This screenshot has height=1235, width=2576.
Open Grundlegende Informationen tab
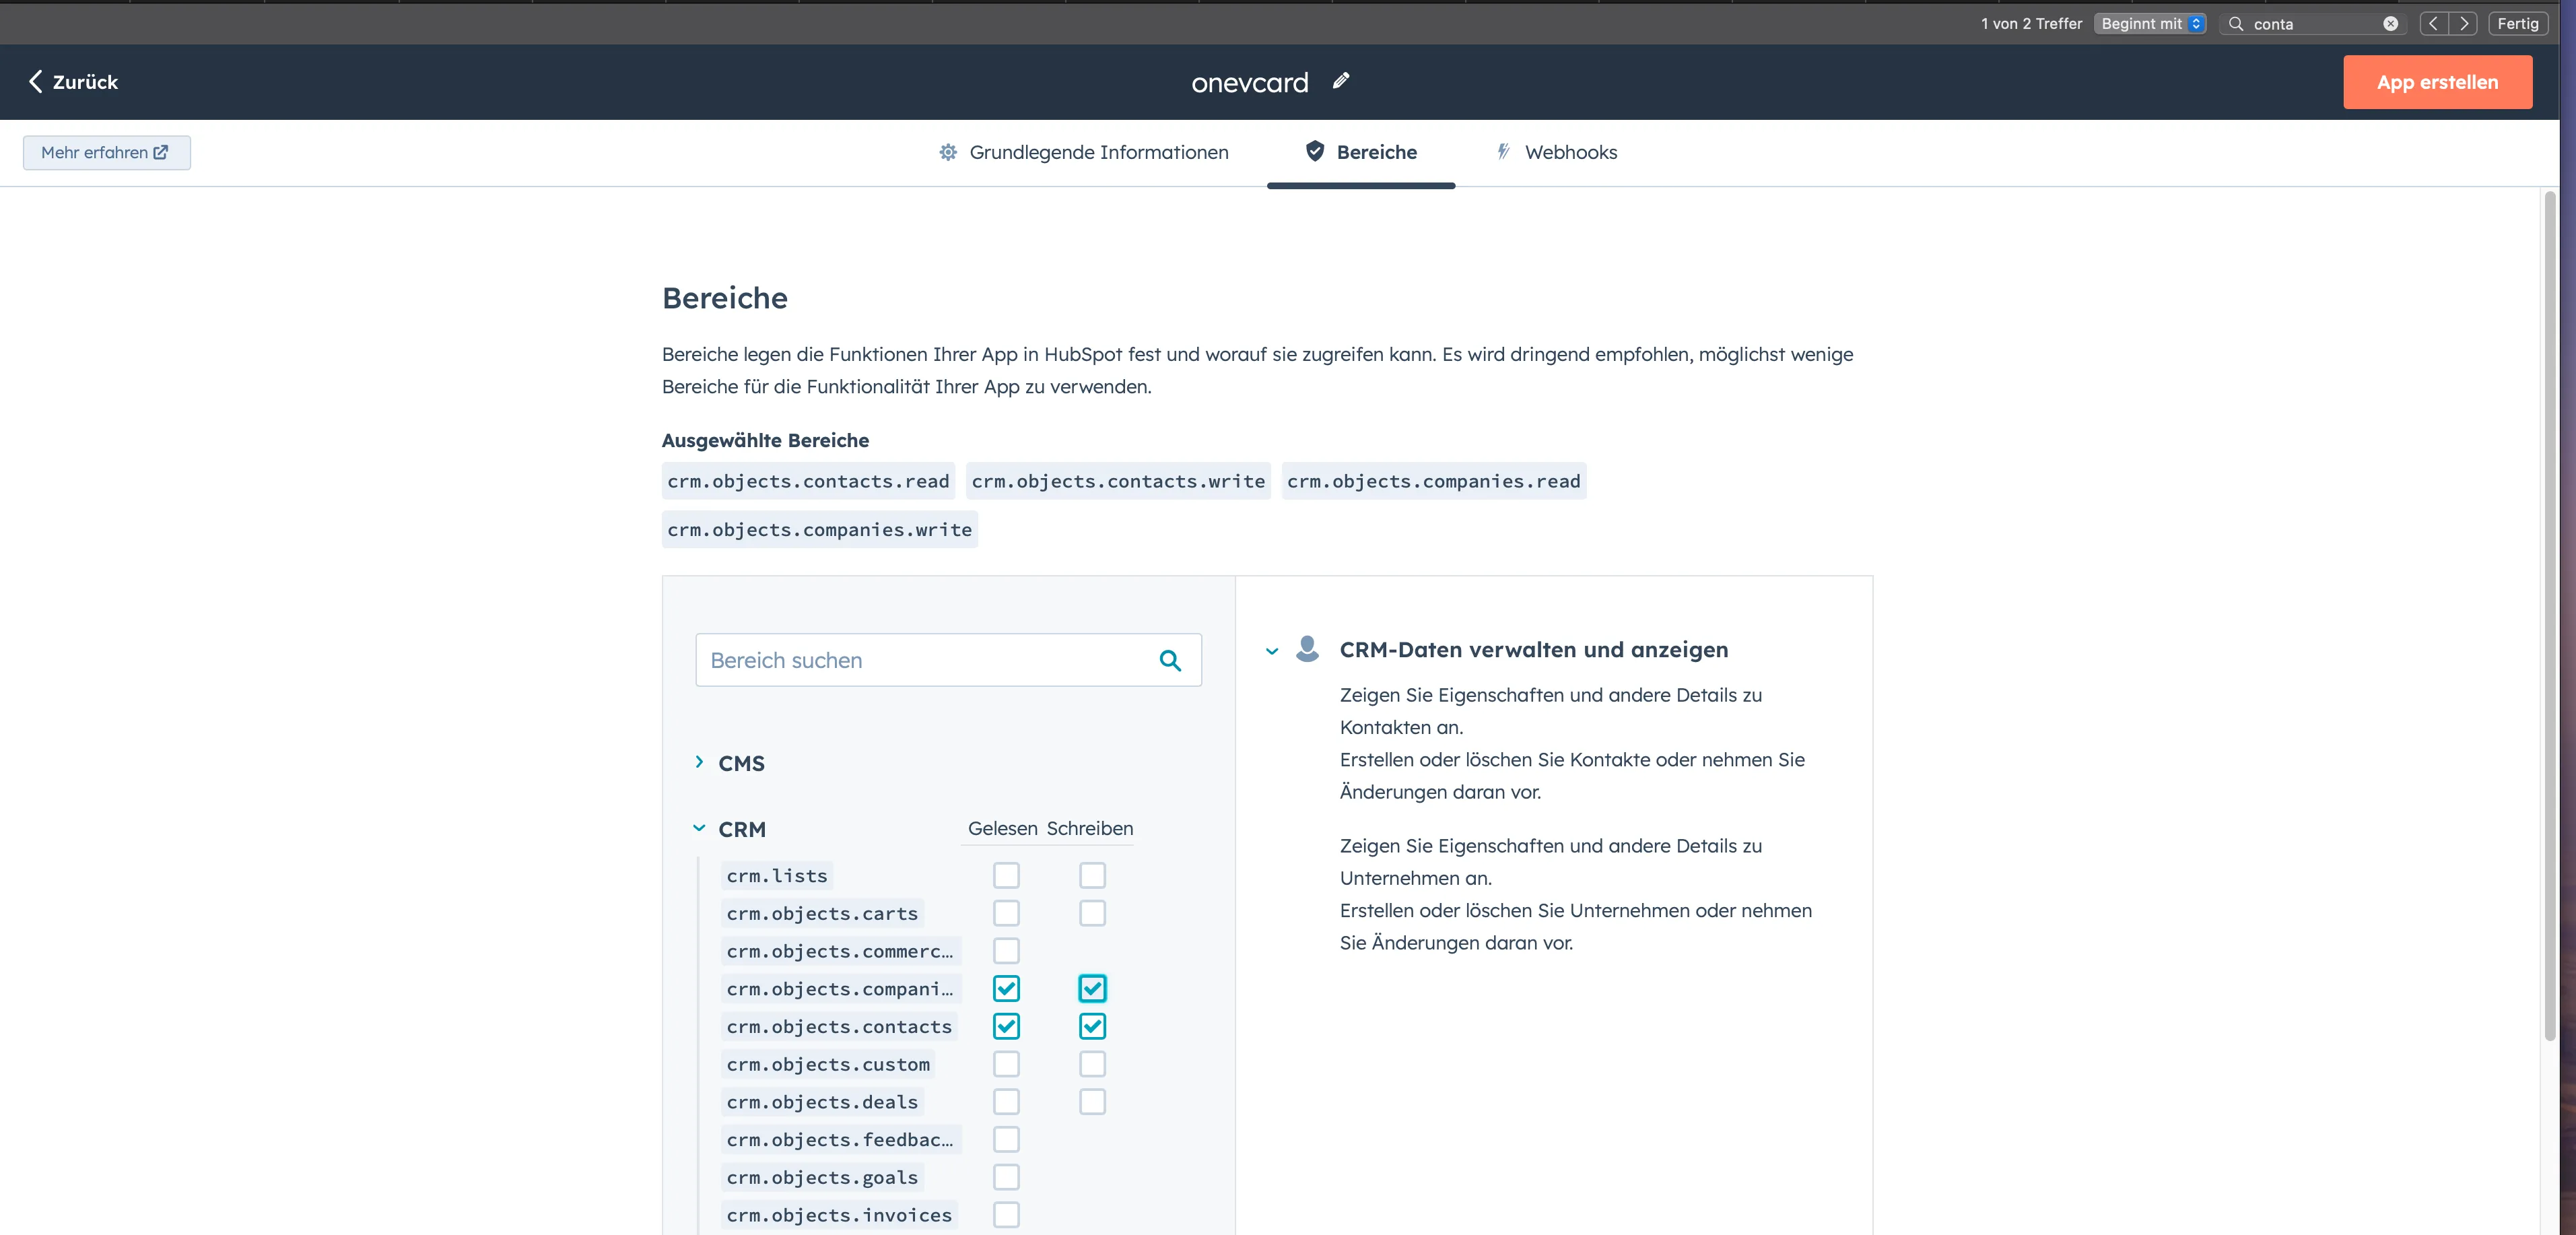(x=1083, y=152)
